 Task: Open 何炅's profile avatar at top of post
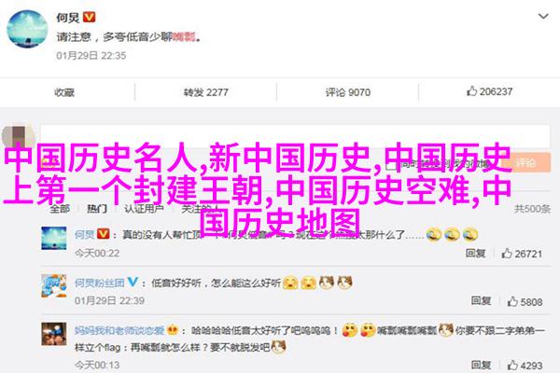coord(27,29)
